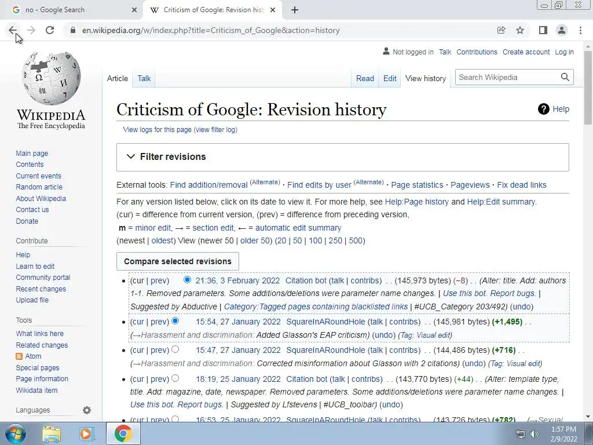Click the network tray icon
The height and width of the screenshot is (445, 593).
coord(521,434)
